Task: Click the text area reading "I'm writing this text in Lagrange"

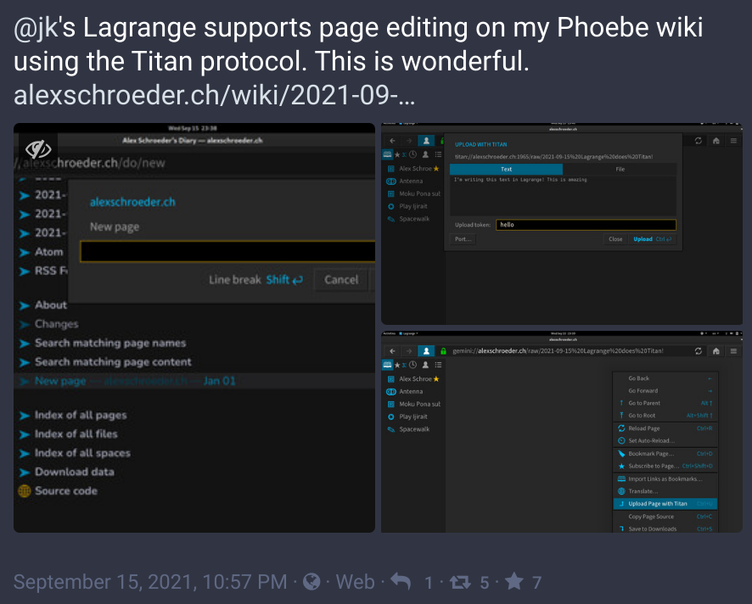Action: coord(563,196)
